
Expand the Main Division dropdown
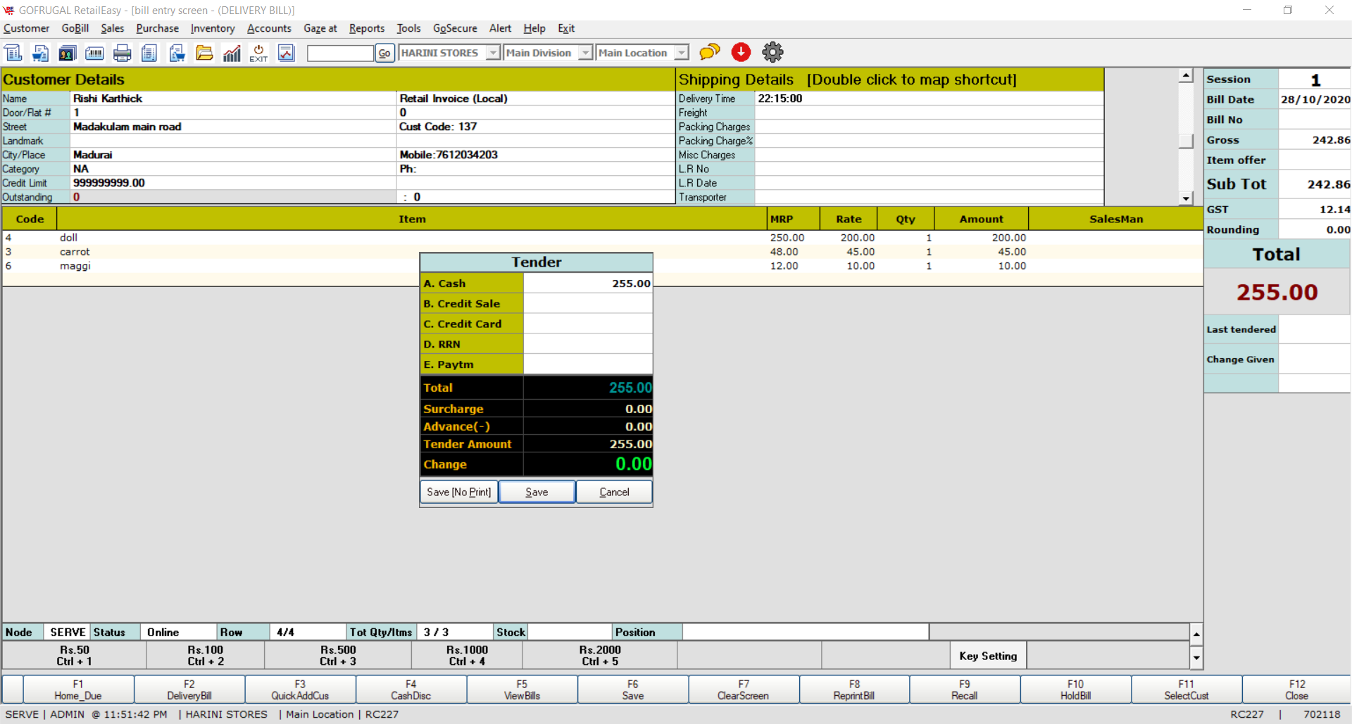586,53
